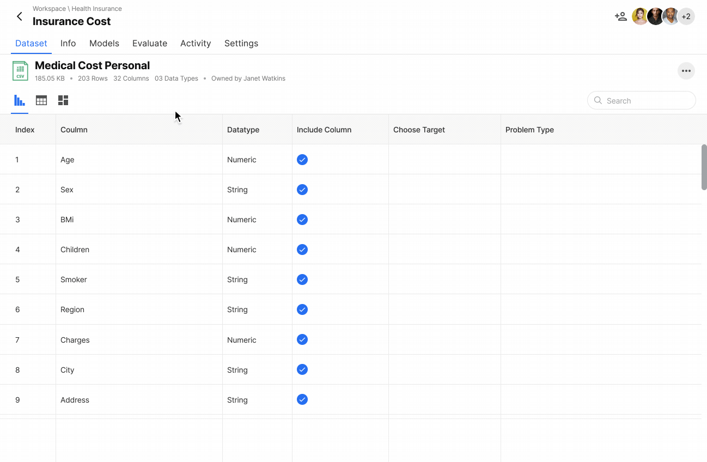Switch to table grid view
The height and width of the screenshot is (462, 707).
click(x=41, y=100)
